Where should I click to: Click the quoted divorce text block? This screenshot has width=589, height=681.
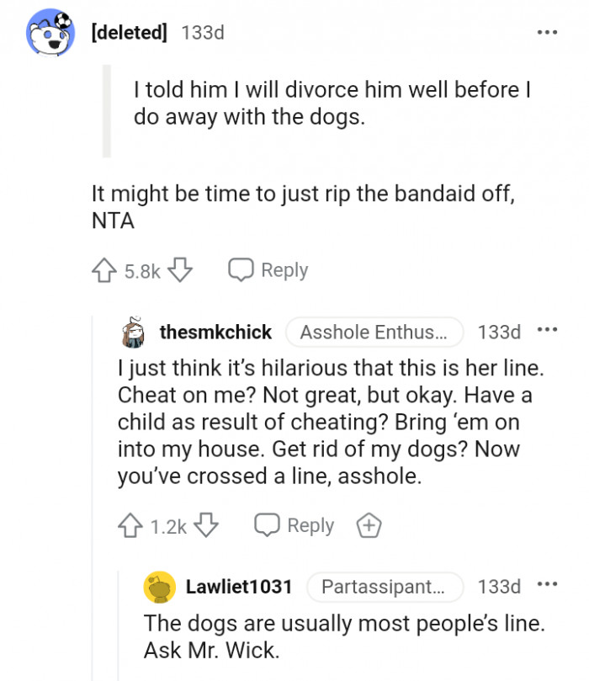click(x=332, y=103)
